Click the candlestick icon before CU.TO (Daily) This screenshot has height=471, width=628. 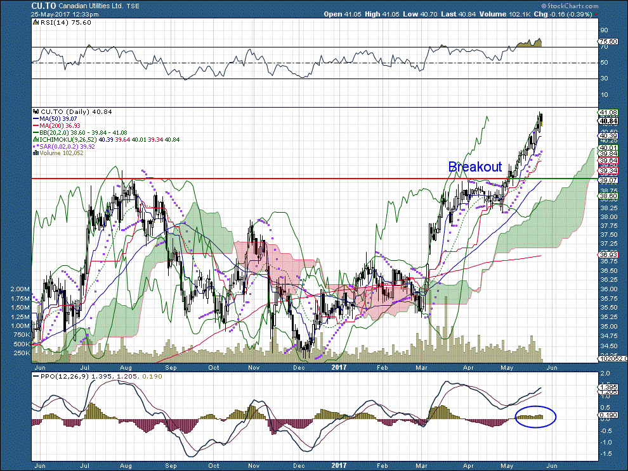36,111
